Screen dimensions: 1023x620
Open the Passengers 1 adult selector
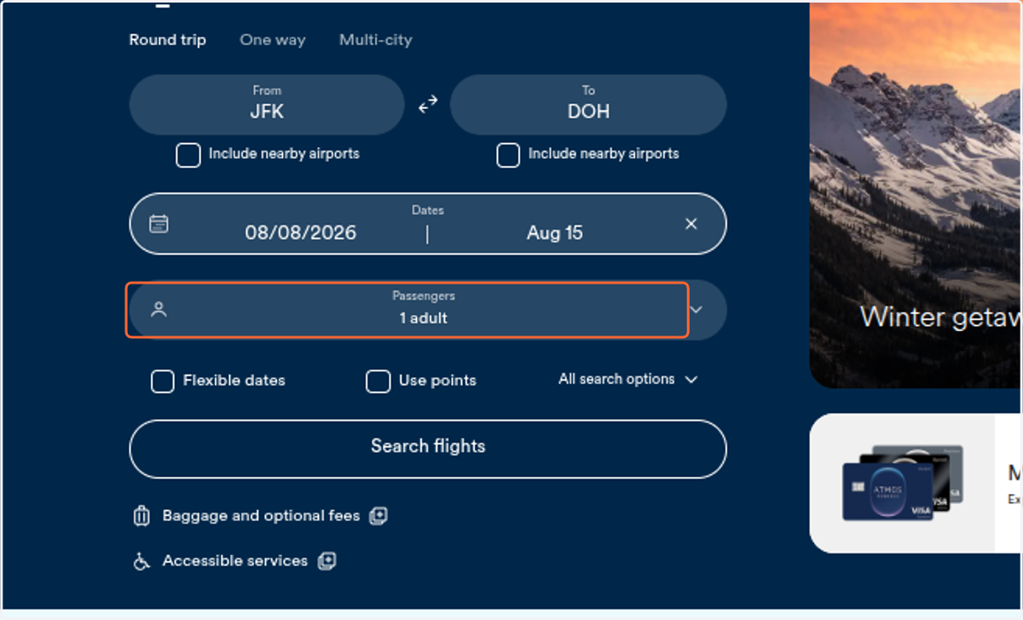coord(407,310)
